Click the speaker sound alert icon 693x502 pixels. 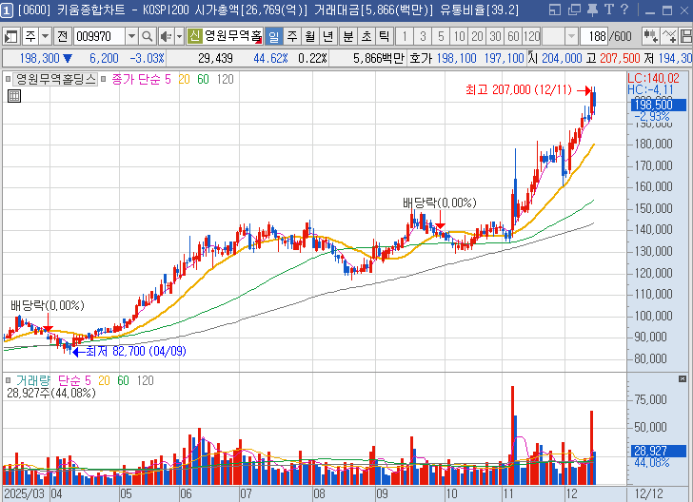pos(166,36)
